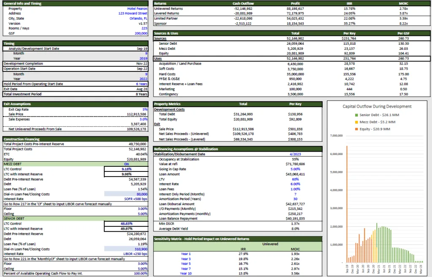Select the Going in Cap Rate 5.00% cell
The height and width of the screenshot is (277, 432).
(x=295, y=169)
